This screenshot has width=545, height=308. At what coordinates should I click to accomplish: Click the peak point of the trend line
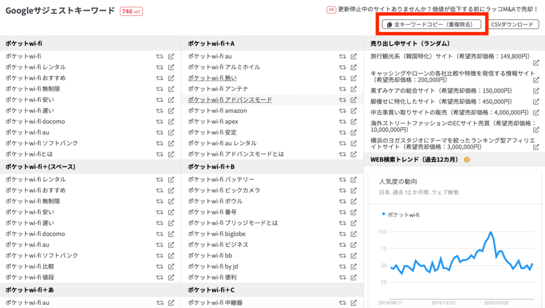click(491, 232)
